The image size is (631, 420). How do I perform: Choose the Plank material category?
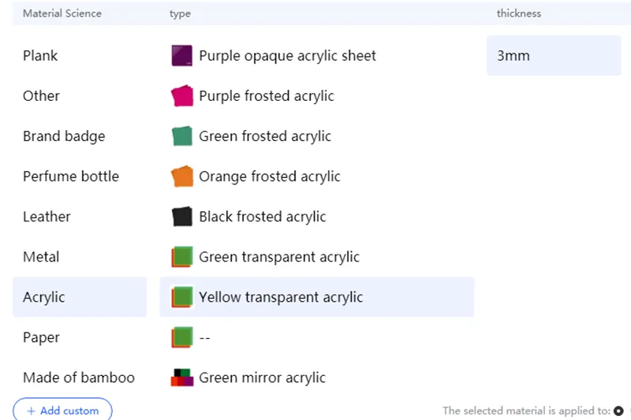(x=40, y=56)
